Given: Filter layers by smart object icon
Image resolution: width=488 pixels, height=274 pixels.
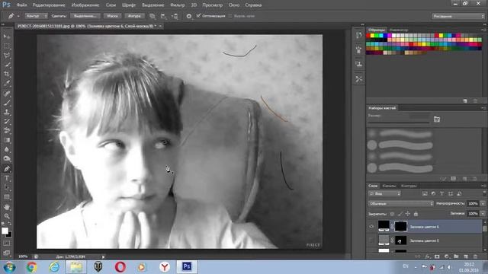Looking at the screenshot, I should tap(459, 193).
